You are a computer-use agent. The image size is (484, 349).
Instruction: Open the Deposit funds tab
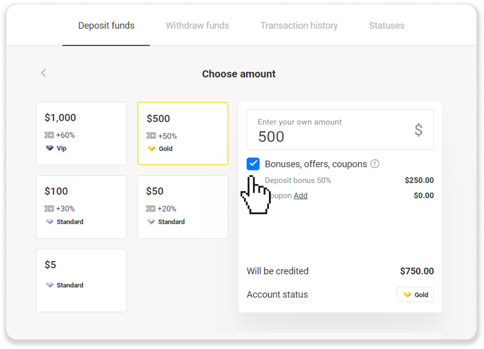pyautogui.click(x=106, y=26)
